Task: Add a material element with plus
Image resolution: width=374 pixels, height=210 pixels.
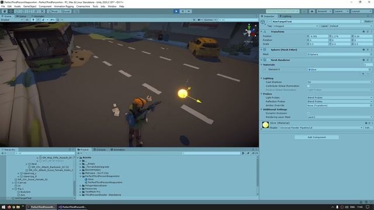Action: click(x=363, y=74)
